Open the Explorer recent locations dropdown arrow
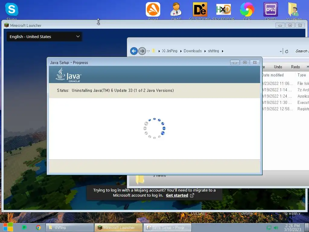The width and height of the screenshot is (309, 232). click(148, 51)
